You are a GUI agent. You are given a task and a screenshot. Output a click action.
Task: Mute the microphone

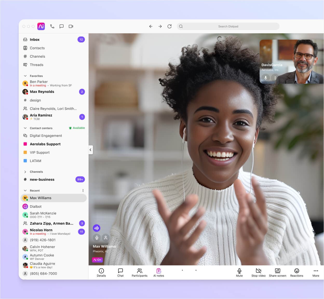click(x=239, y=272)
